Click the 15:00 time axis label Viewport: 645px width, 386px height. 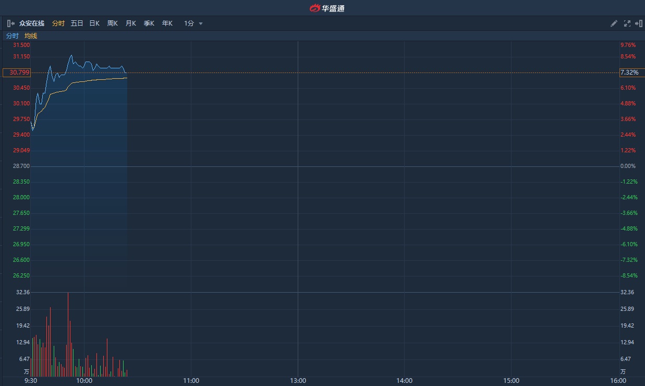point(512,380)
